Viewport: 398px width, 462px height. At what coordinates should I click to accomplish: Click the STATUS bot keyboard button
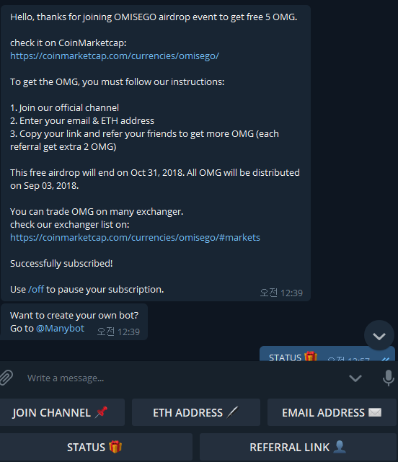point(96,447)
